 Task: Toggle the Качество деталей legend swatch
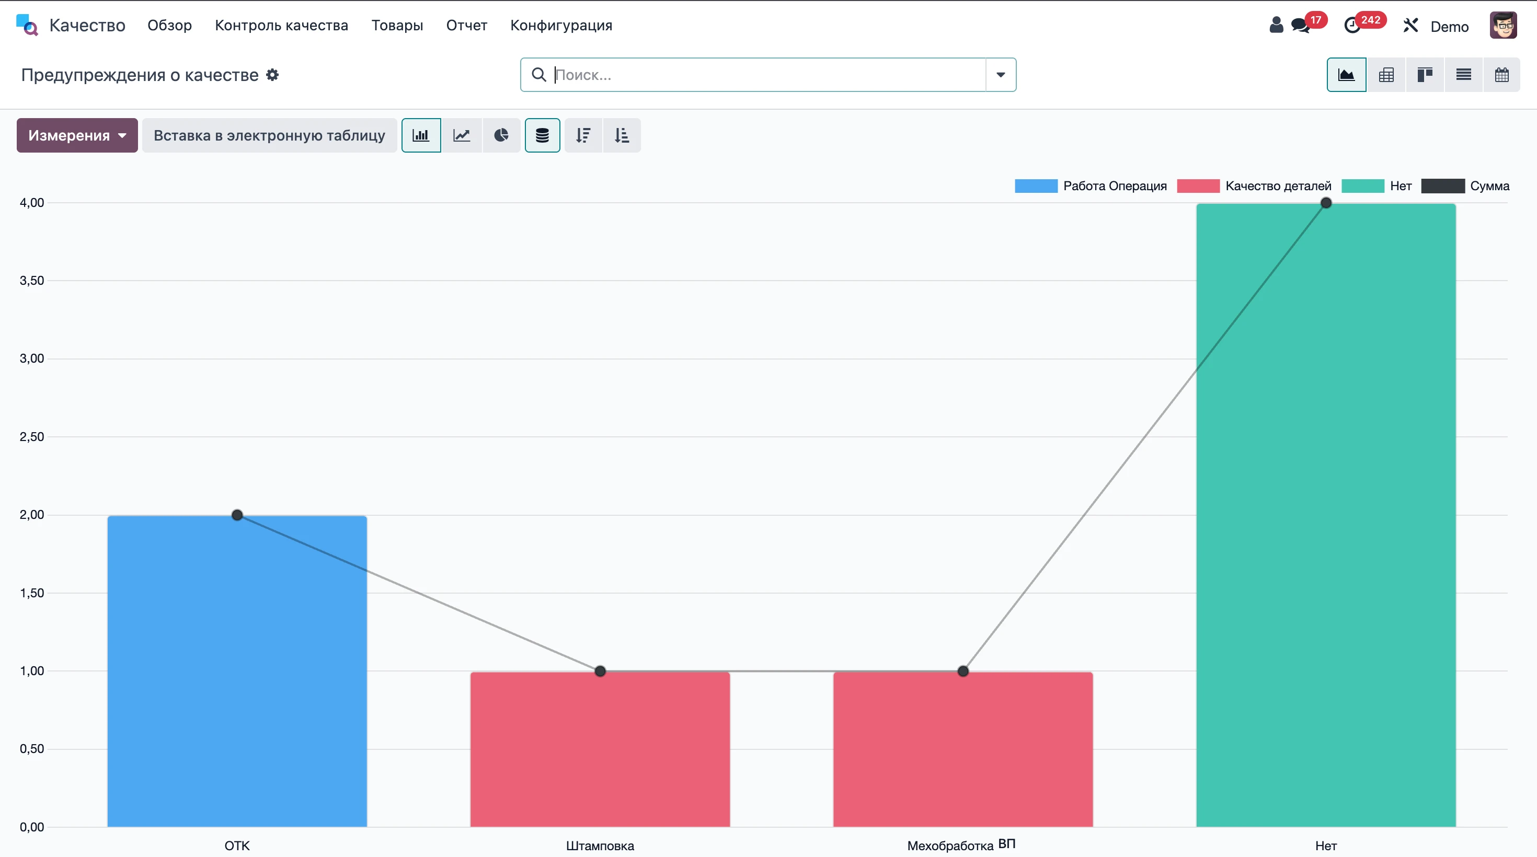(1198, 186)
